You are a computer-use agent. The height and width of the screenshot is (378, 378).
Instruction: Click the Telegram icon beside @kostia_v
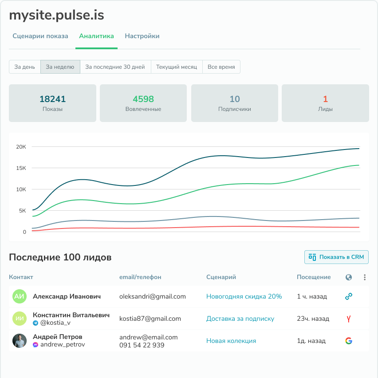click(x=35, y=323)
